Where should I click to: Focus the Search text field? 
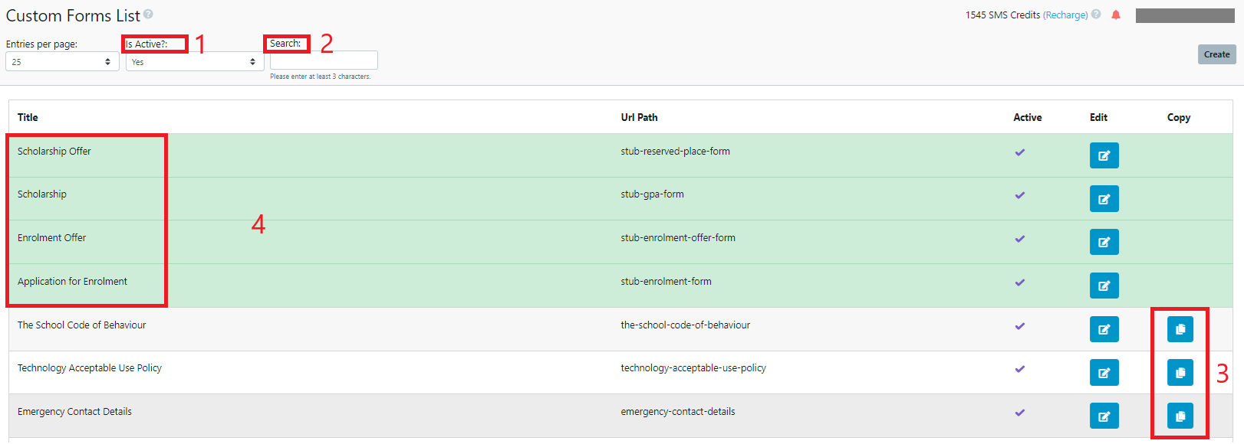(324, 60)
